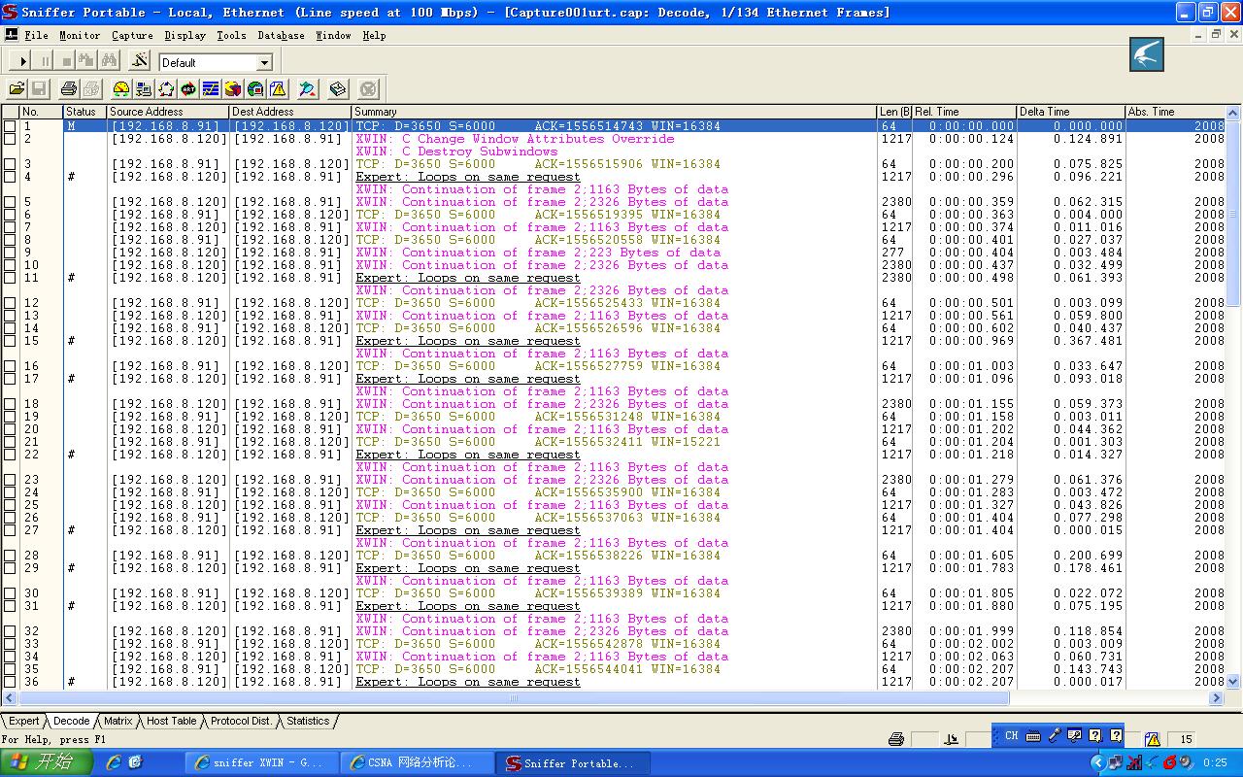This screenshot has width=1243, height=777.
Task: Switch to the Expert tab
Action: coord(23,721)
